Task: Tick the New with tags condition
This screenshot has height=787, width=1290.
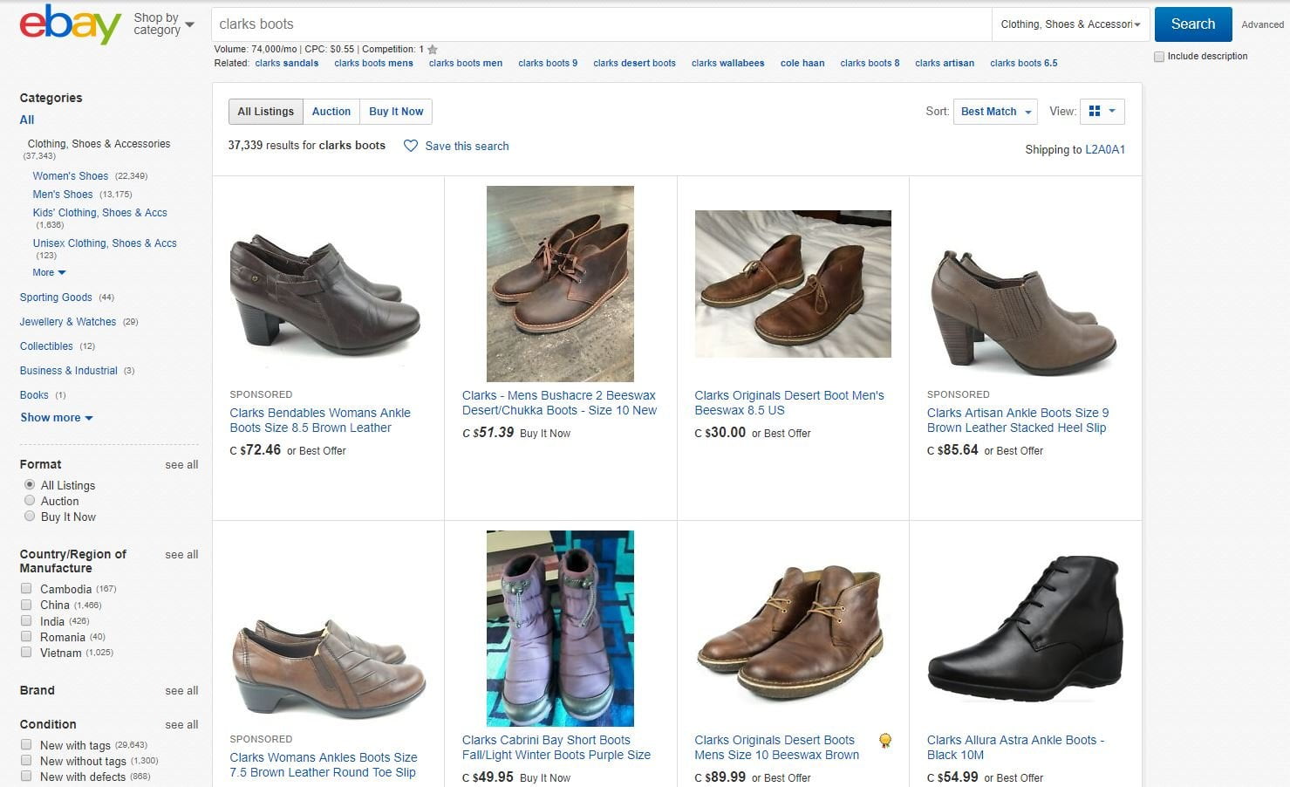Action: (26, 744)
